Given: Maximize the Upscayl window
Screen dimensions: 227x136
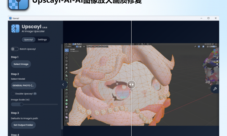Looking at the screenshot, I should 209,18.
